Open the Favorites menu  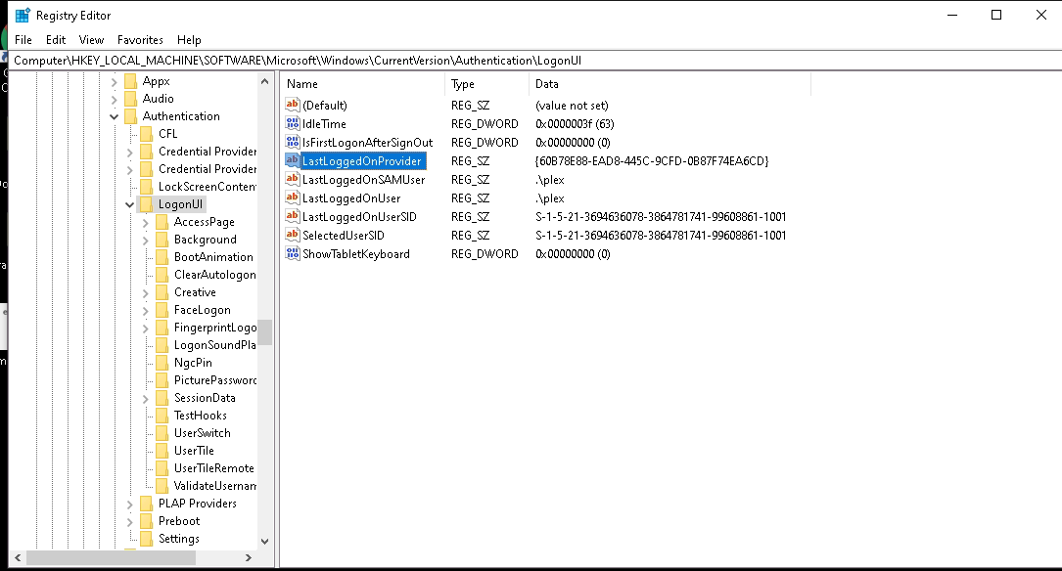pyautogui.click(x=140, y=40)
